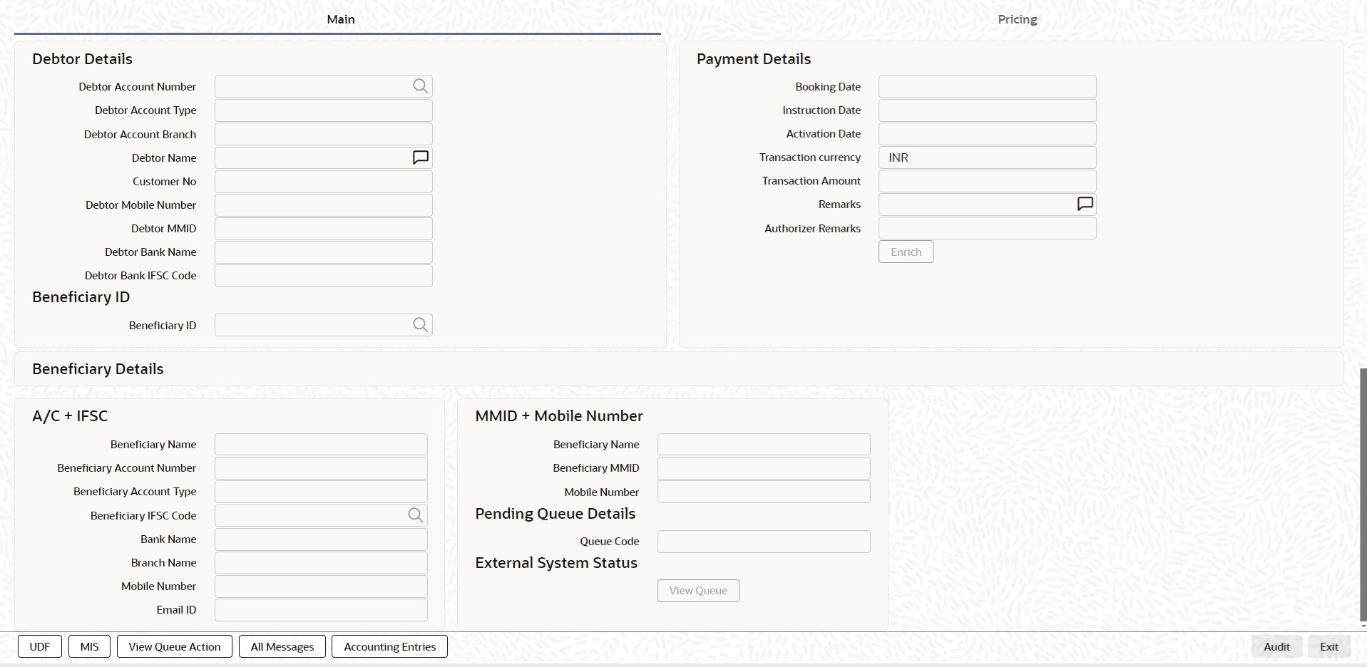
Task: Open Beneficiary IFSC Code lookup icon
Action: [x=416, y=515]
